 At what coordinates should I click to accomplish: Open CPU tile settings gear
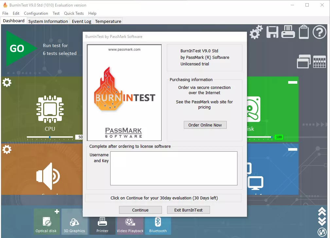[7, 83]
